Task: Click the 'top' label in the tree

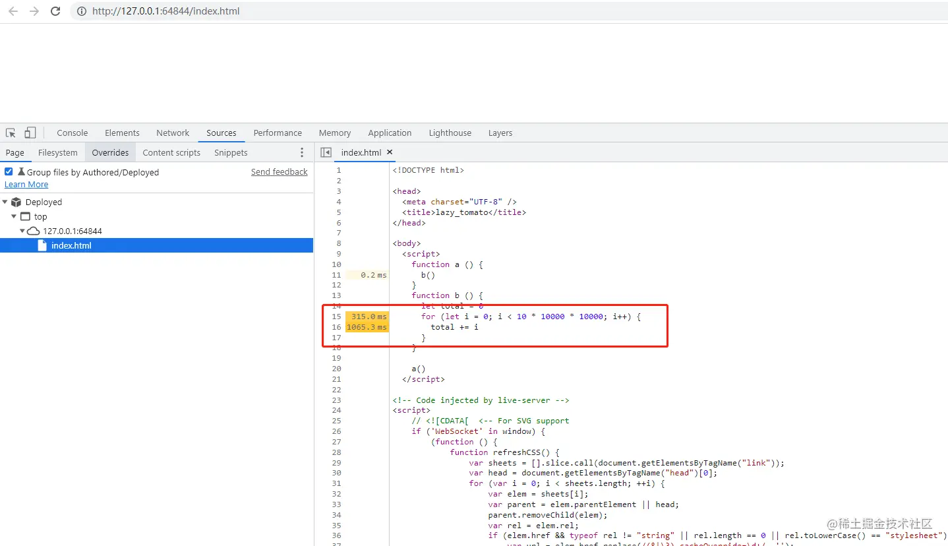Action: tap(41, 216)
